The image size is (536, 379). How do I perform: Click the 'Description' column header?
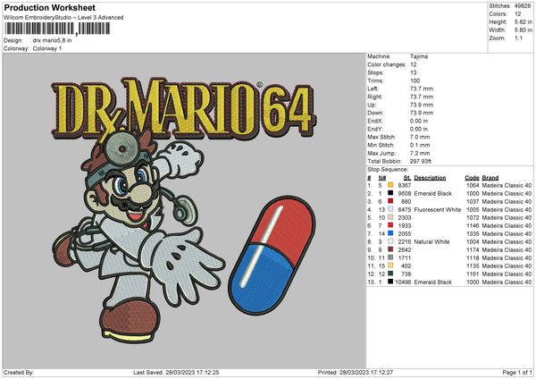pos(430,178)
